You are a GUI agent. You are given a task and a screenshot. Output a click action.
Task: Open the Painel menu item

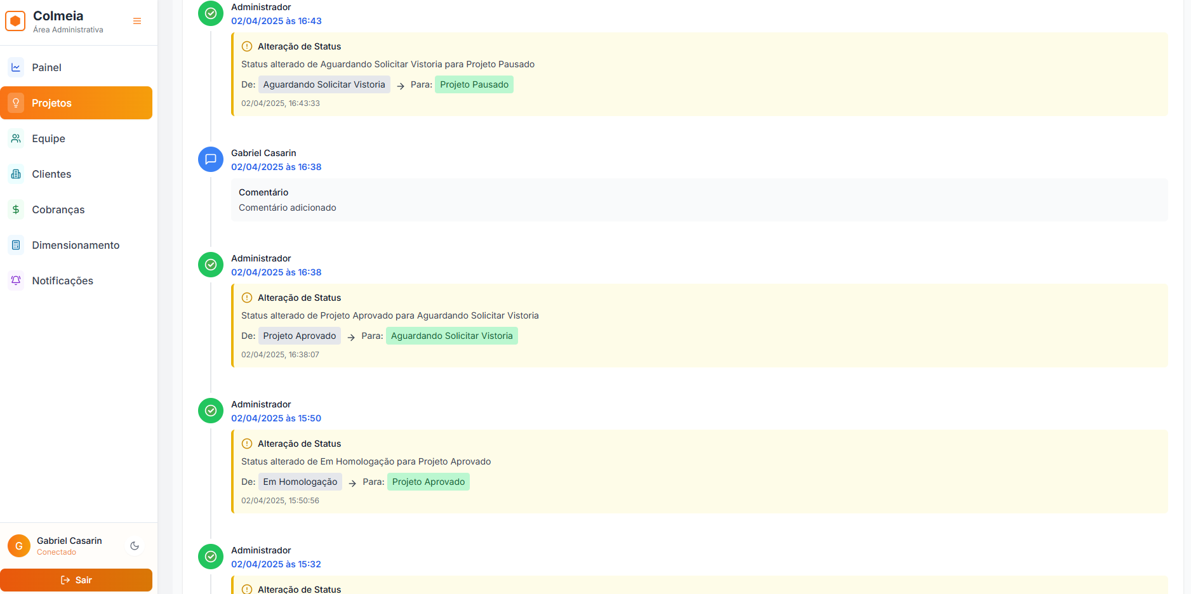tap(76, 67)
